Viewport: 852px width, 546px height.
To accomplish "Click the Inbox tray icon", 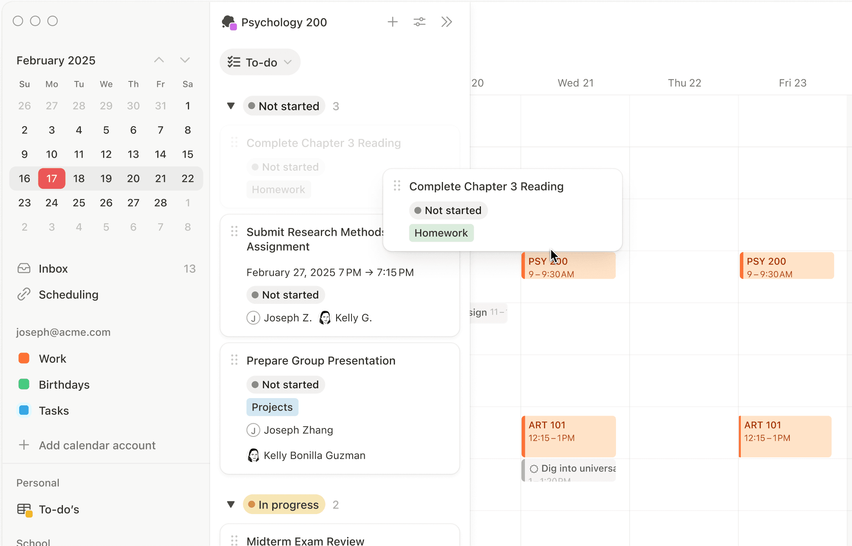I will tap(24, 269).
